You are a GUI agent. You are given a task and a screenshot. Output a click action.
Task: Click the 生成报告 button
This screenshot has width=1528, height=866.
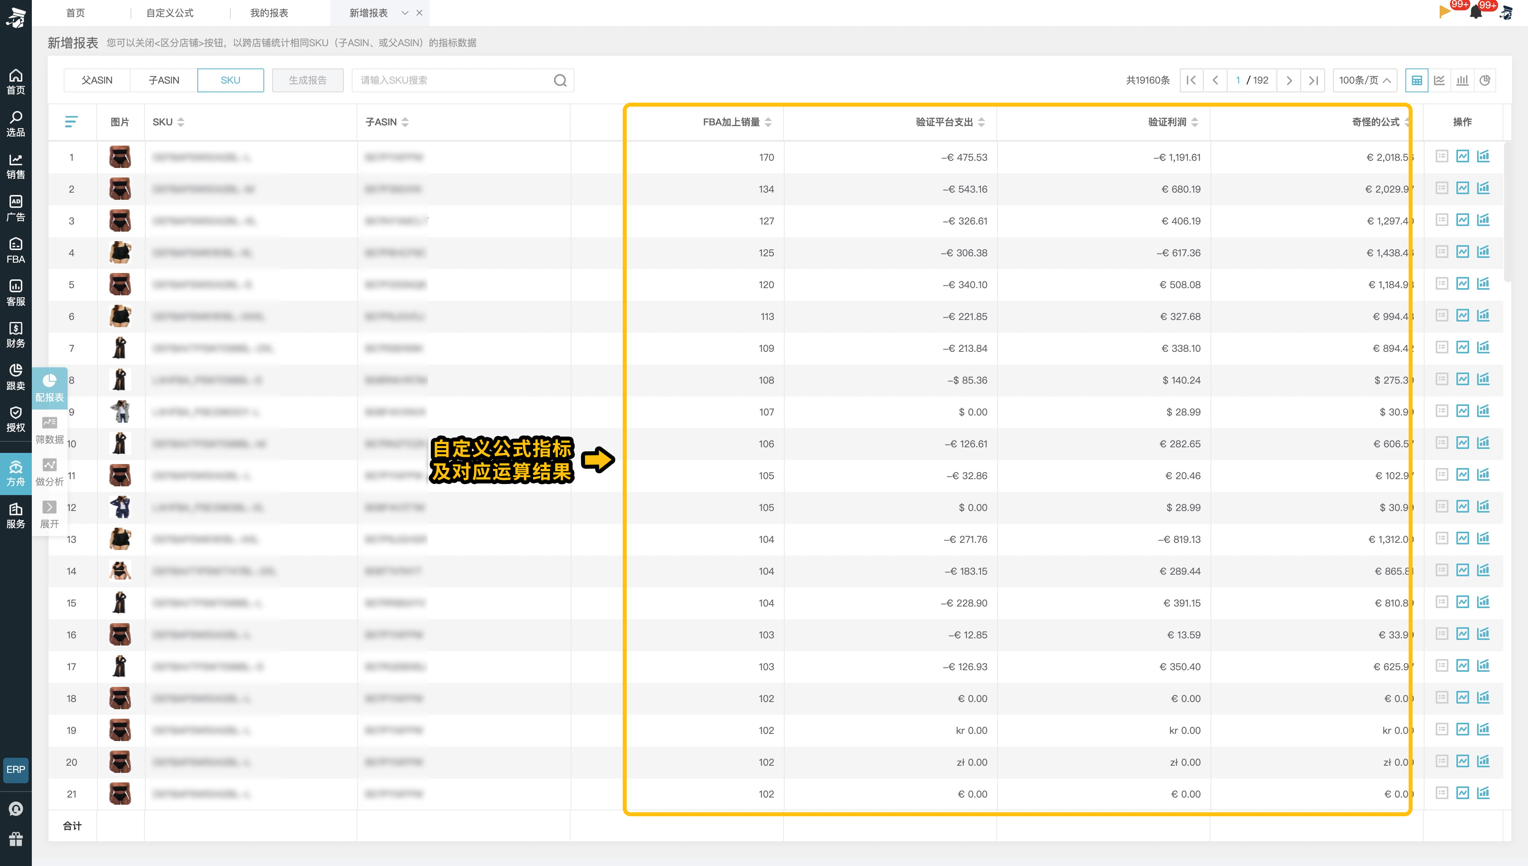coord(308,80)
